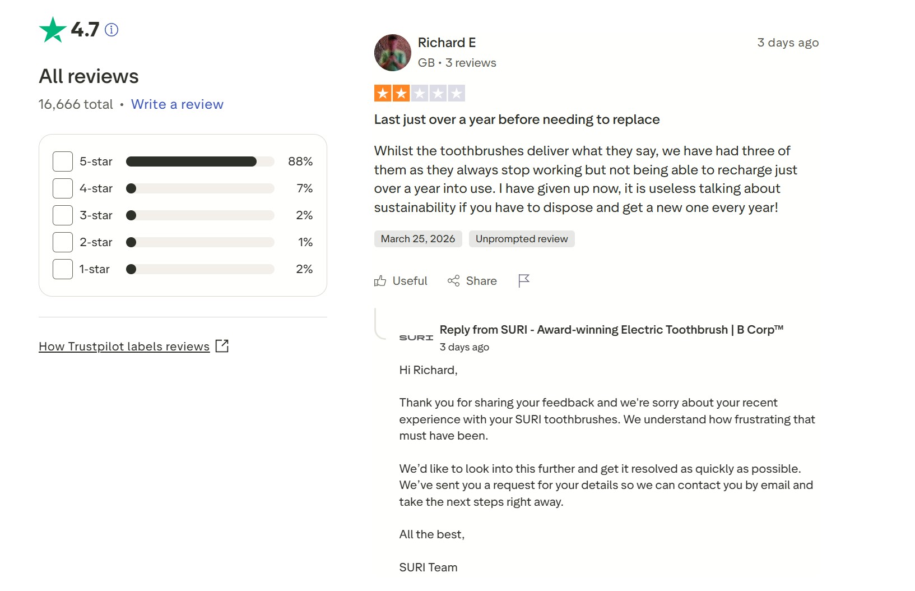Click the 5-star percentage bar
This screenshot has height=591, width=915.
tap(200, 161)
